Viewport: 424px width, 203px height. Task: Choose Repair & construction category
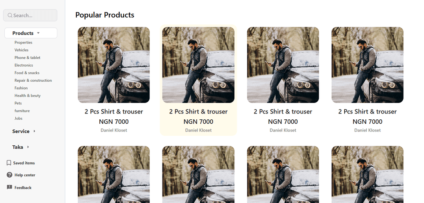click(x=33, y=80)
